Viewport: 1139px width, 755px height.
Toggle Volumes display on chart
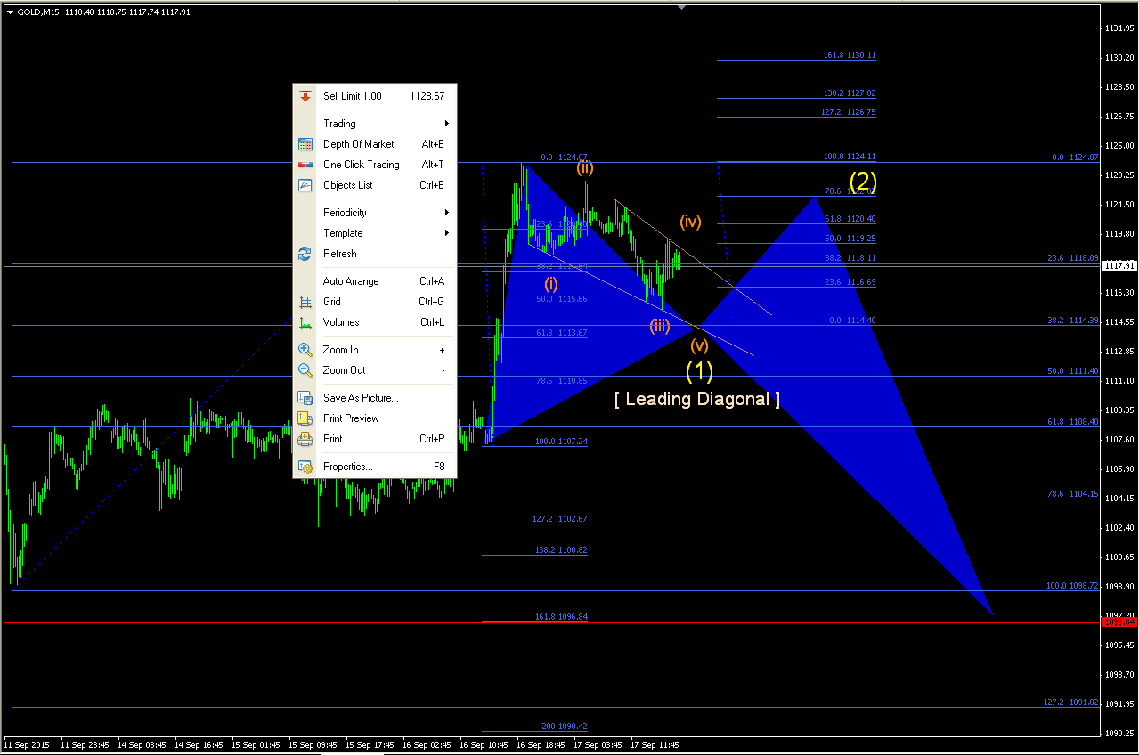[374, 322]
